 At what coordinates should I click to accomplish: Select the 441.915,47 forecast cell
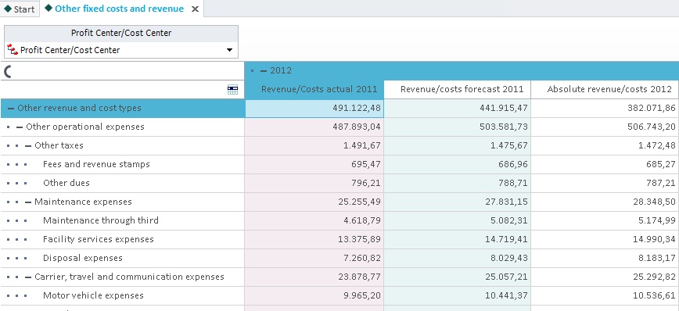[458, 108]
